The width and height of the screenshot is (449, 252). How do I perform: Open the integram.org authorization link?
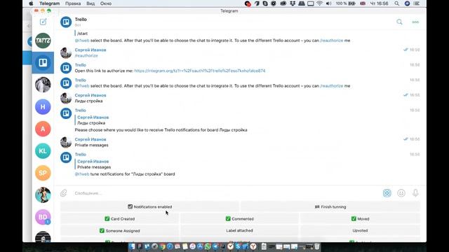click(199, 71)
